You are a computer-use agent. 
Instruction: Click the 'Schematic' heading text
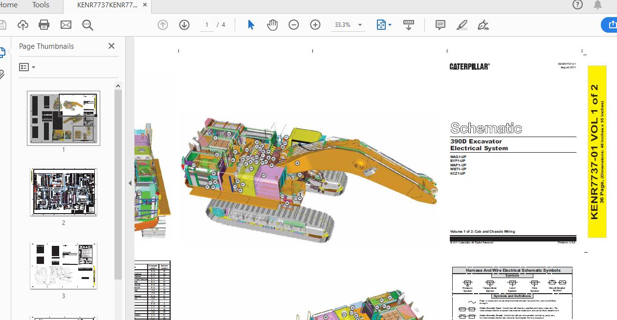click(486, 128)
